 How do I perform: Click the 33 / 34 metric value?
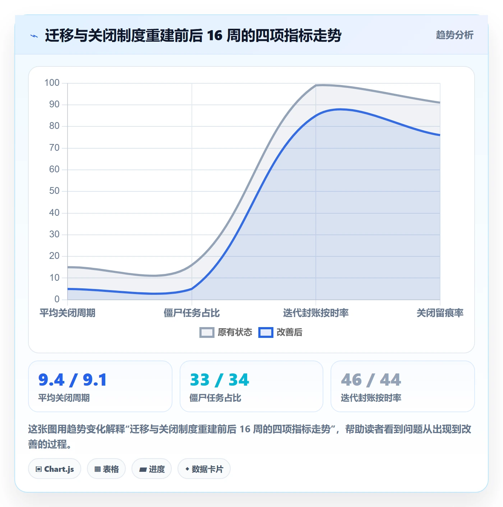click(x=219, y=380)
